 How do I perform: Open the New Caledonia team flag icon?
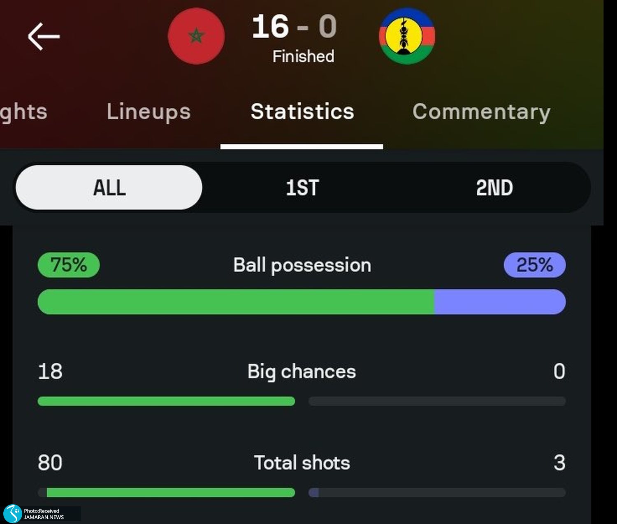pyautogui.click(x=407, y=36)
